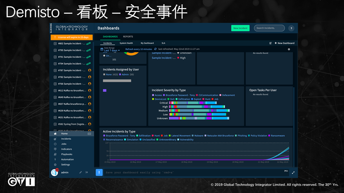
Task: Click the logout icon beside admin
Action: tap(87, 172)
